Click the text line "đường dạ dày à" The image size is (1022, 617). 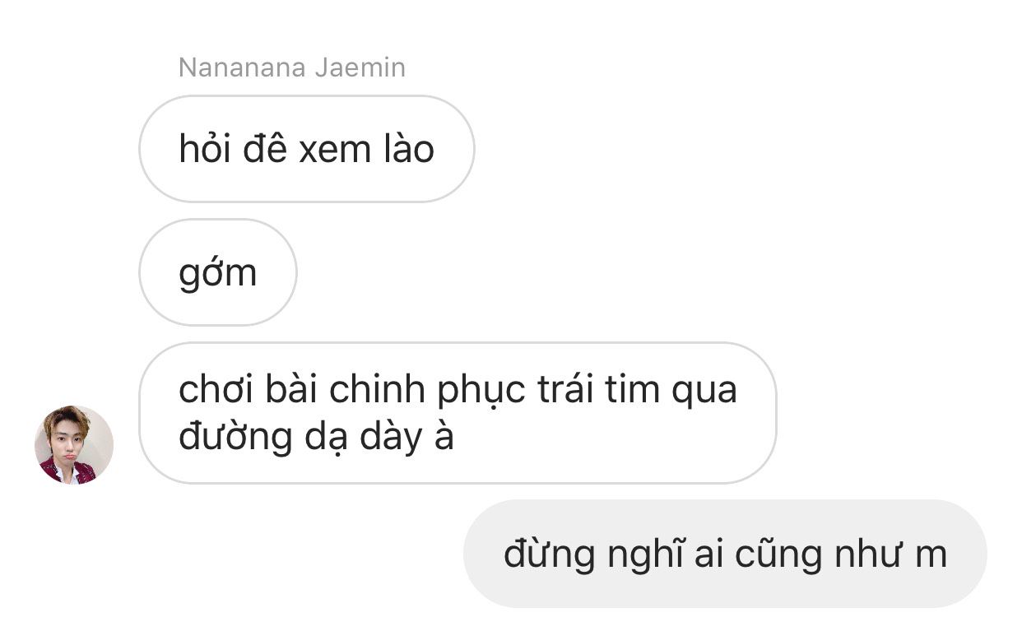point(316,438)
